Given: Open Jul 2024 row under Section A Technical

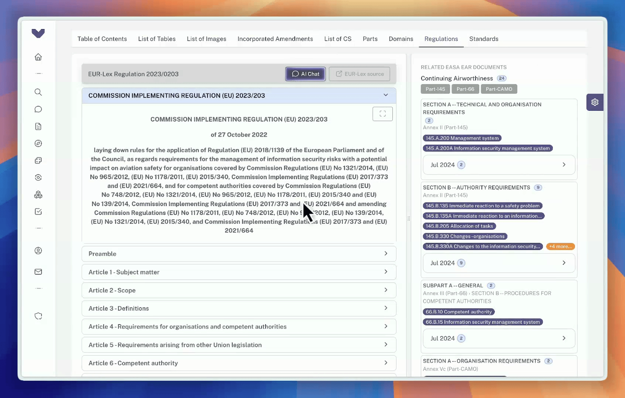Looking at the screenshot, I should pos(499,165).
